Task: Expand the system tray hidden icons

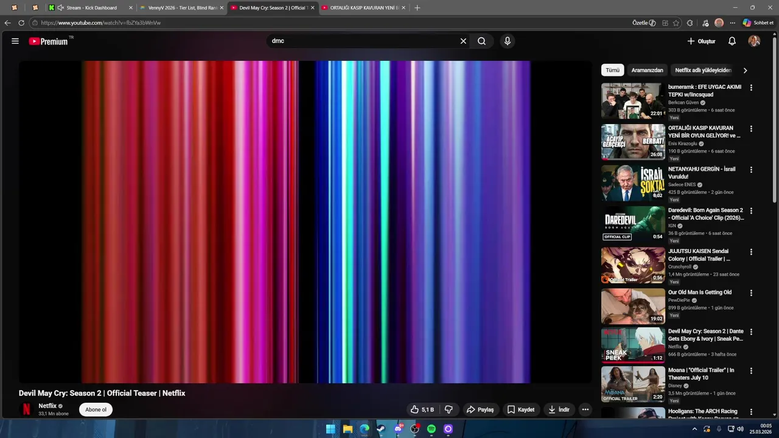Action: [694, 429]
